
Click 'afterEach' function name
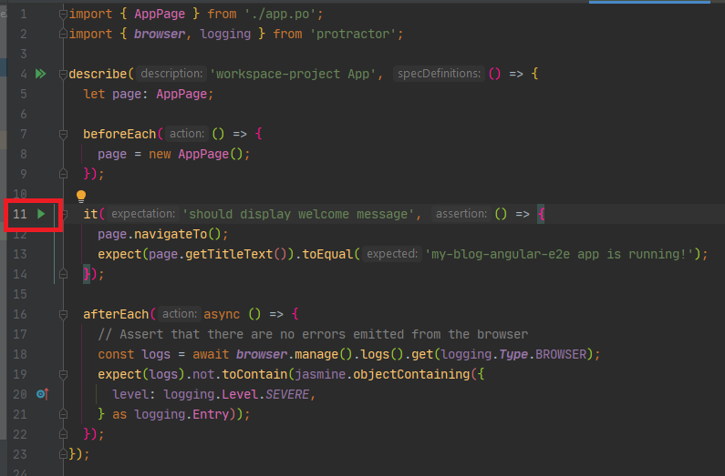[116, 314]
